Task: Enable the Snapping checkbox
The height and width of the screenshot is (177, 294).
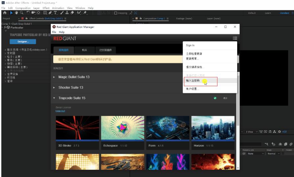Action: tap(116, 13)
